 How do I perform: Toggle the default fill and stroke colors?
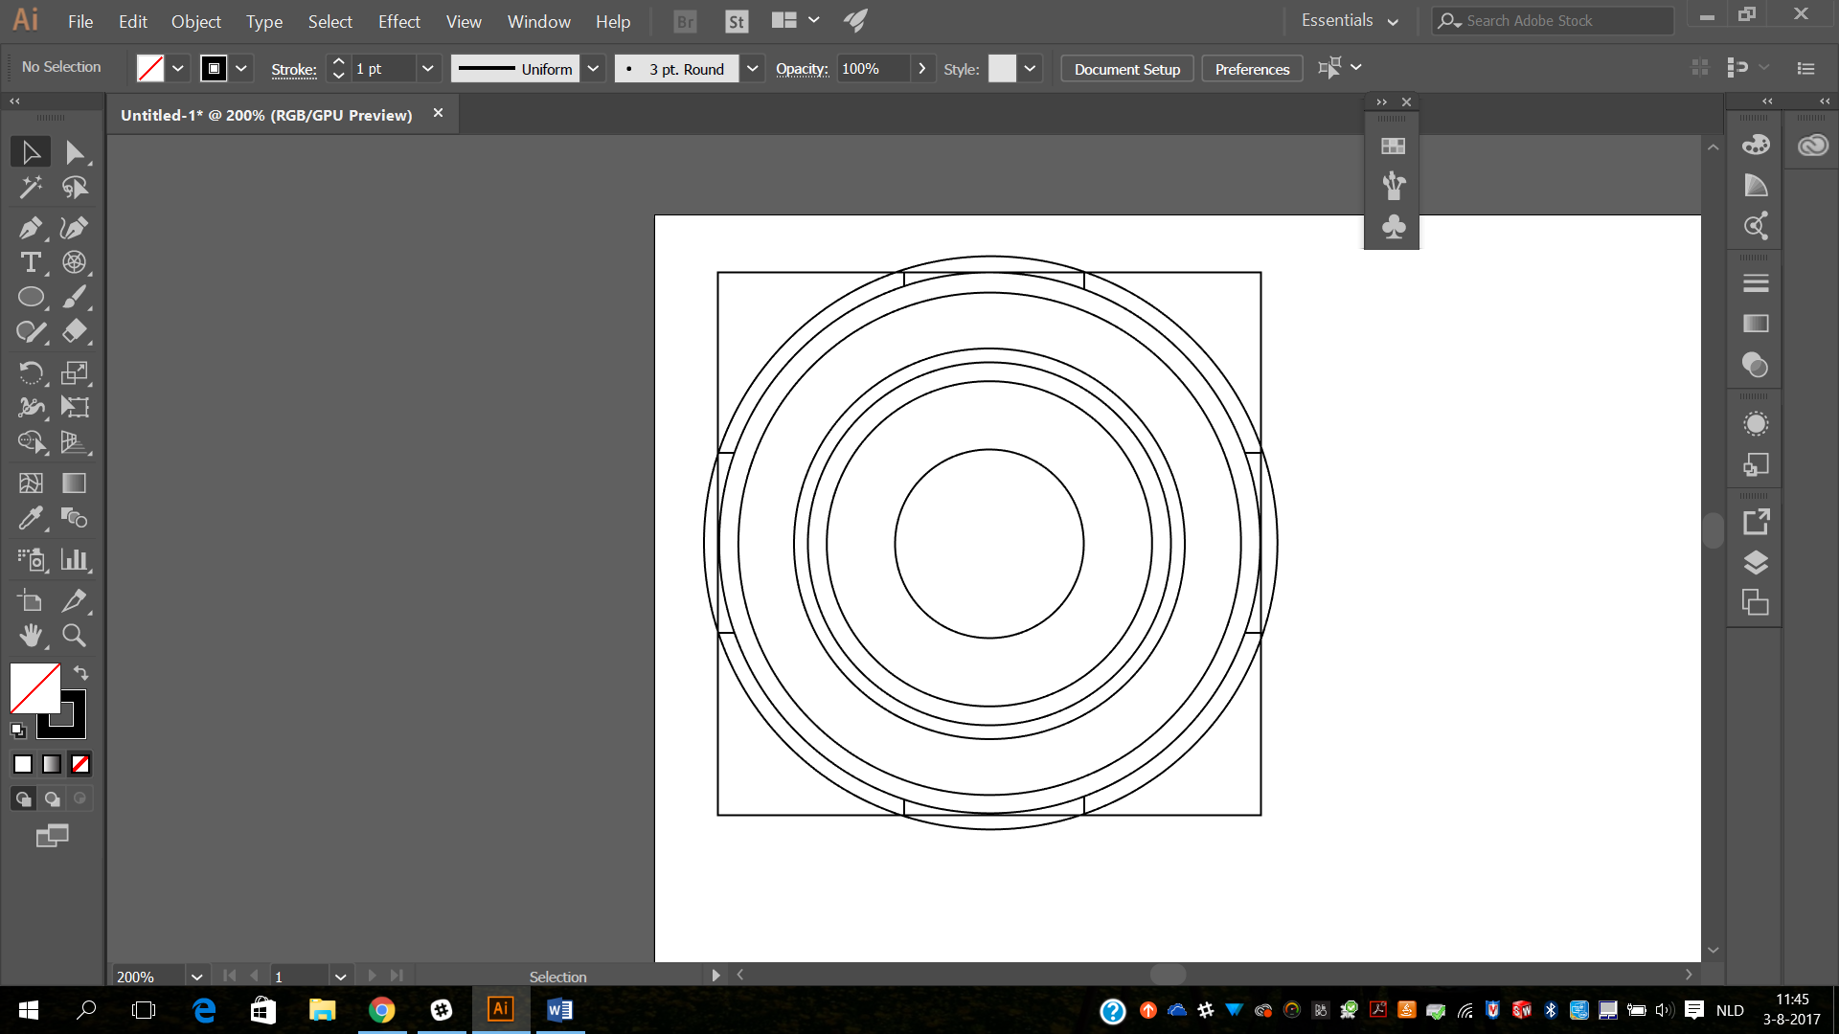coord(17,730)
